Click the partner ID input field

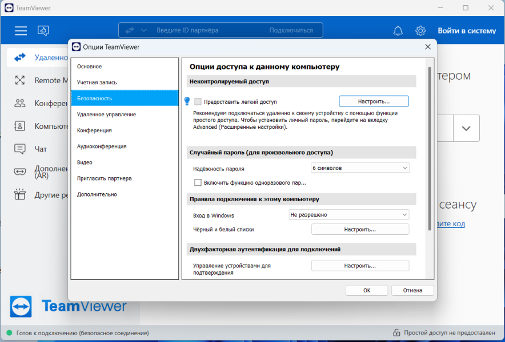tap(206, 30)
